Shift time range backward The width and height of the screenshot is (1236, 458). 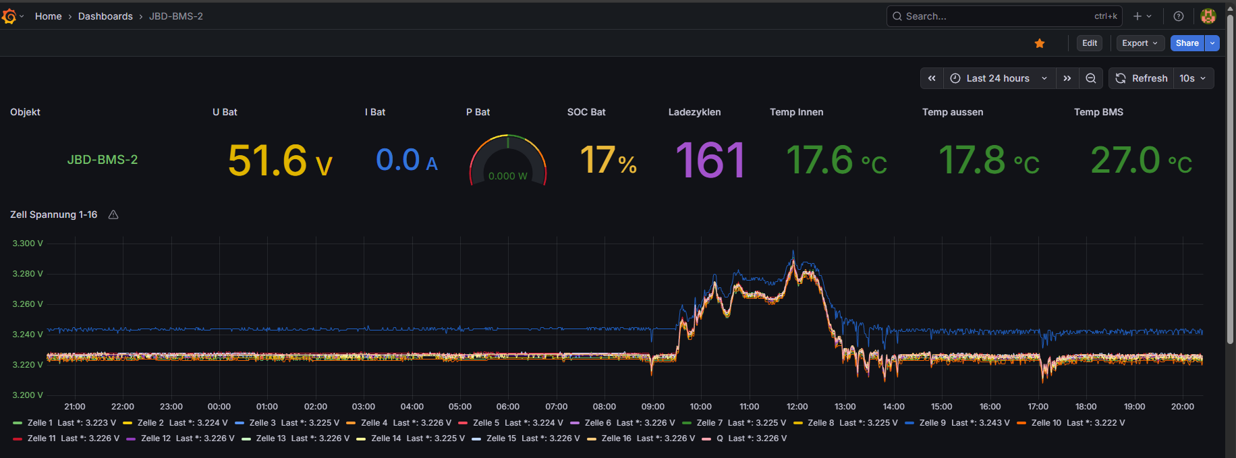point(932,78)
